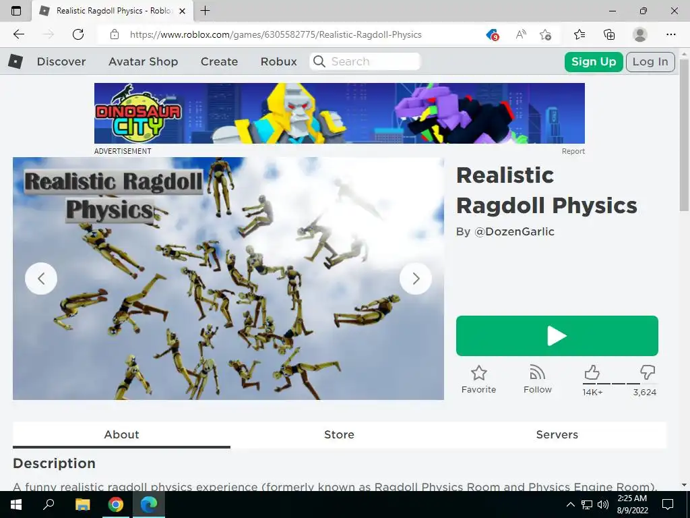Image resolution: width=690 pixels, height=518 pixels.
Task: Switch to the About tab
Action: click(x=121, y=435)
